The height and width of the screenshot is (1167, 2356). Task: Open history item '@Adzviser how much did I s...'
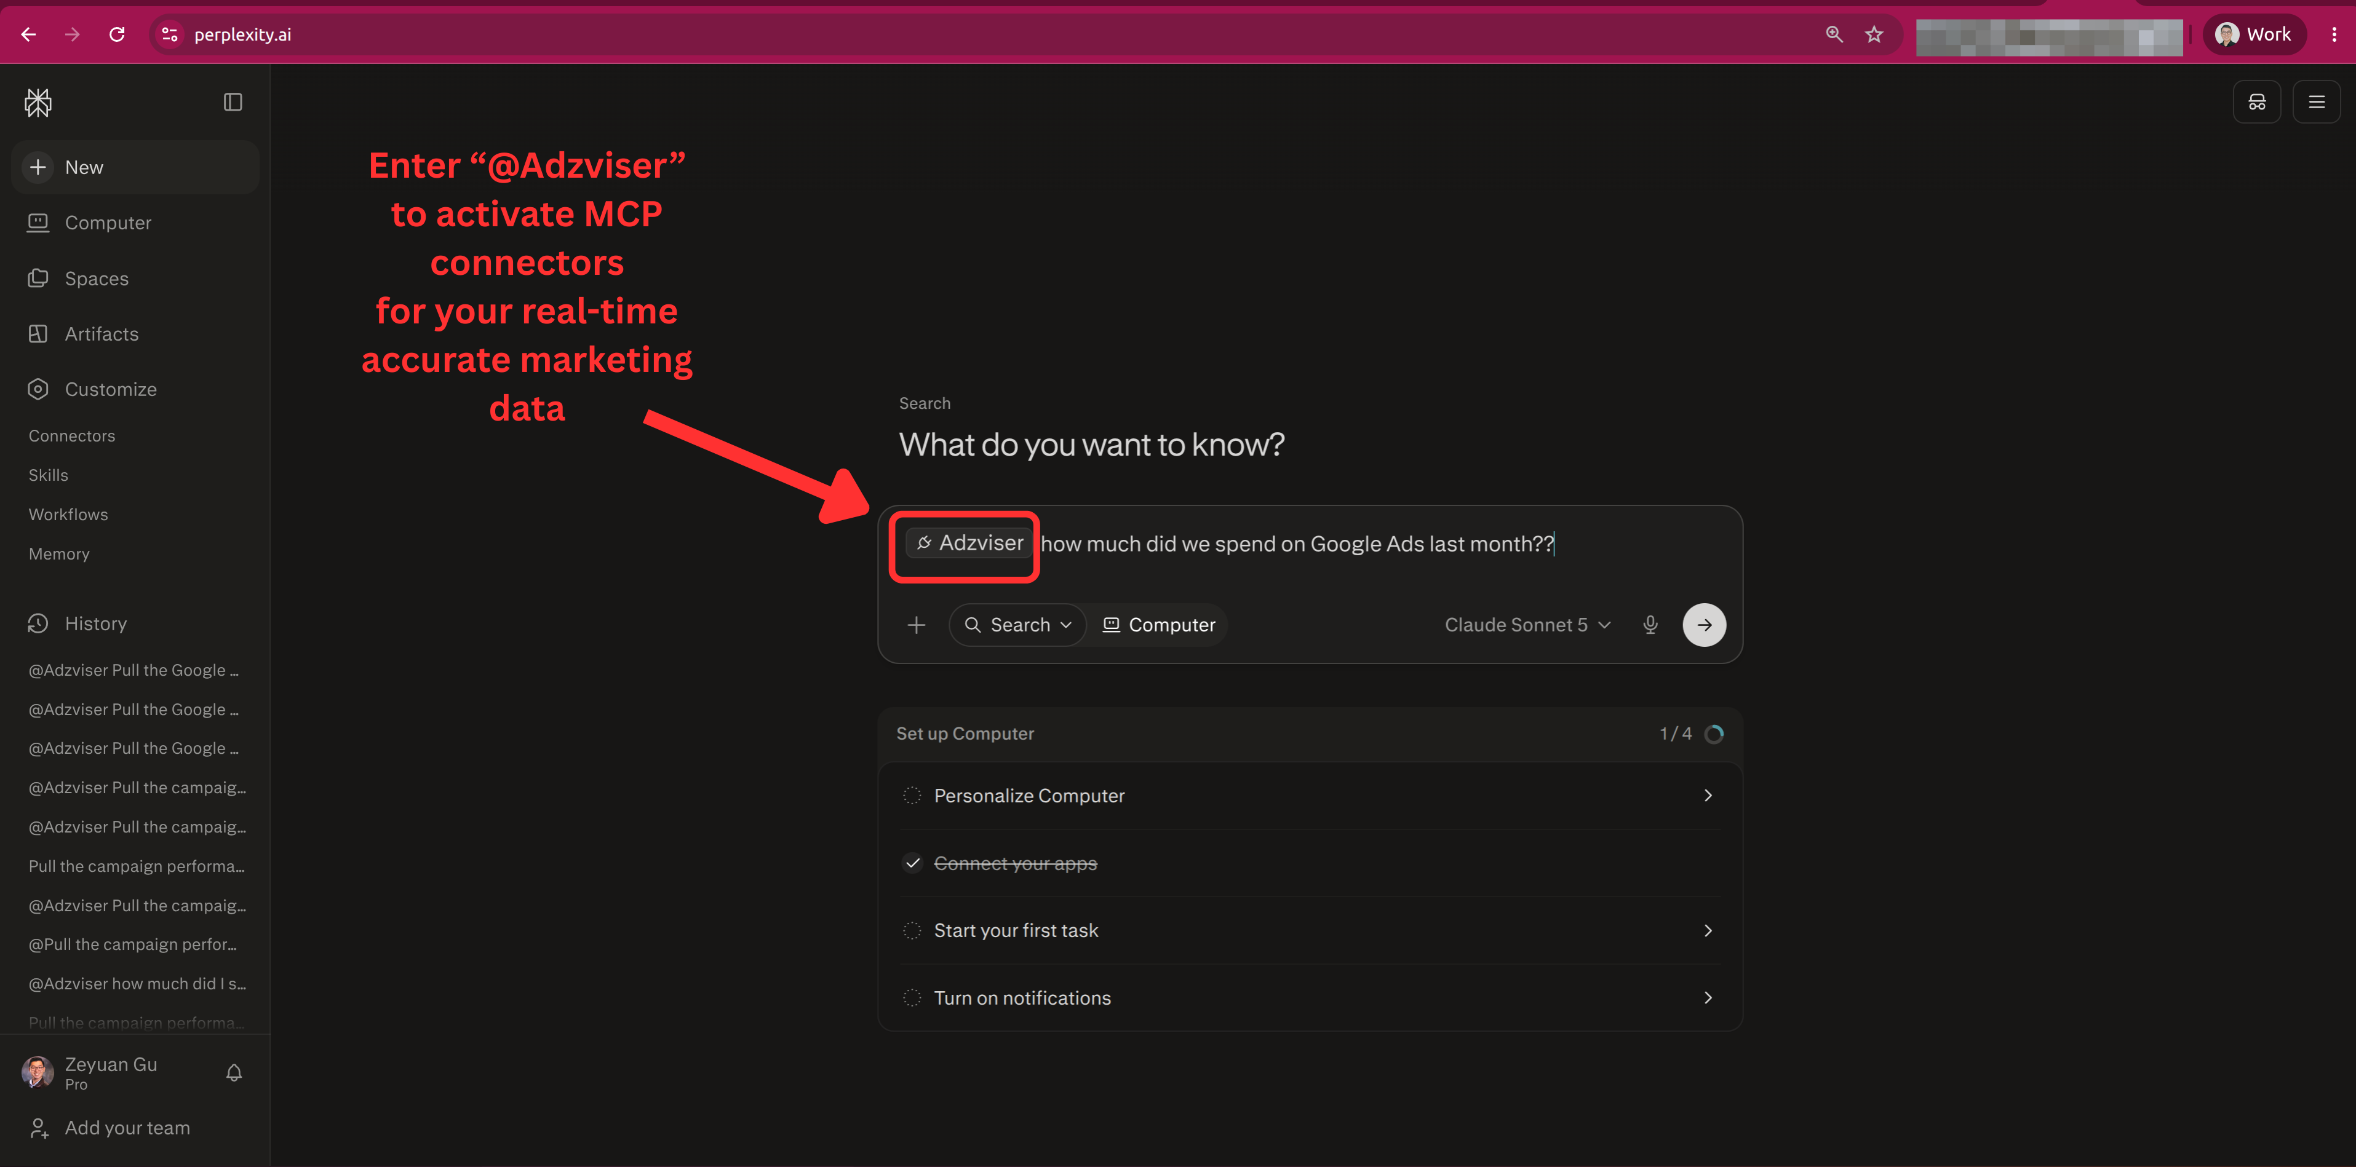tap(137, 984)
